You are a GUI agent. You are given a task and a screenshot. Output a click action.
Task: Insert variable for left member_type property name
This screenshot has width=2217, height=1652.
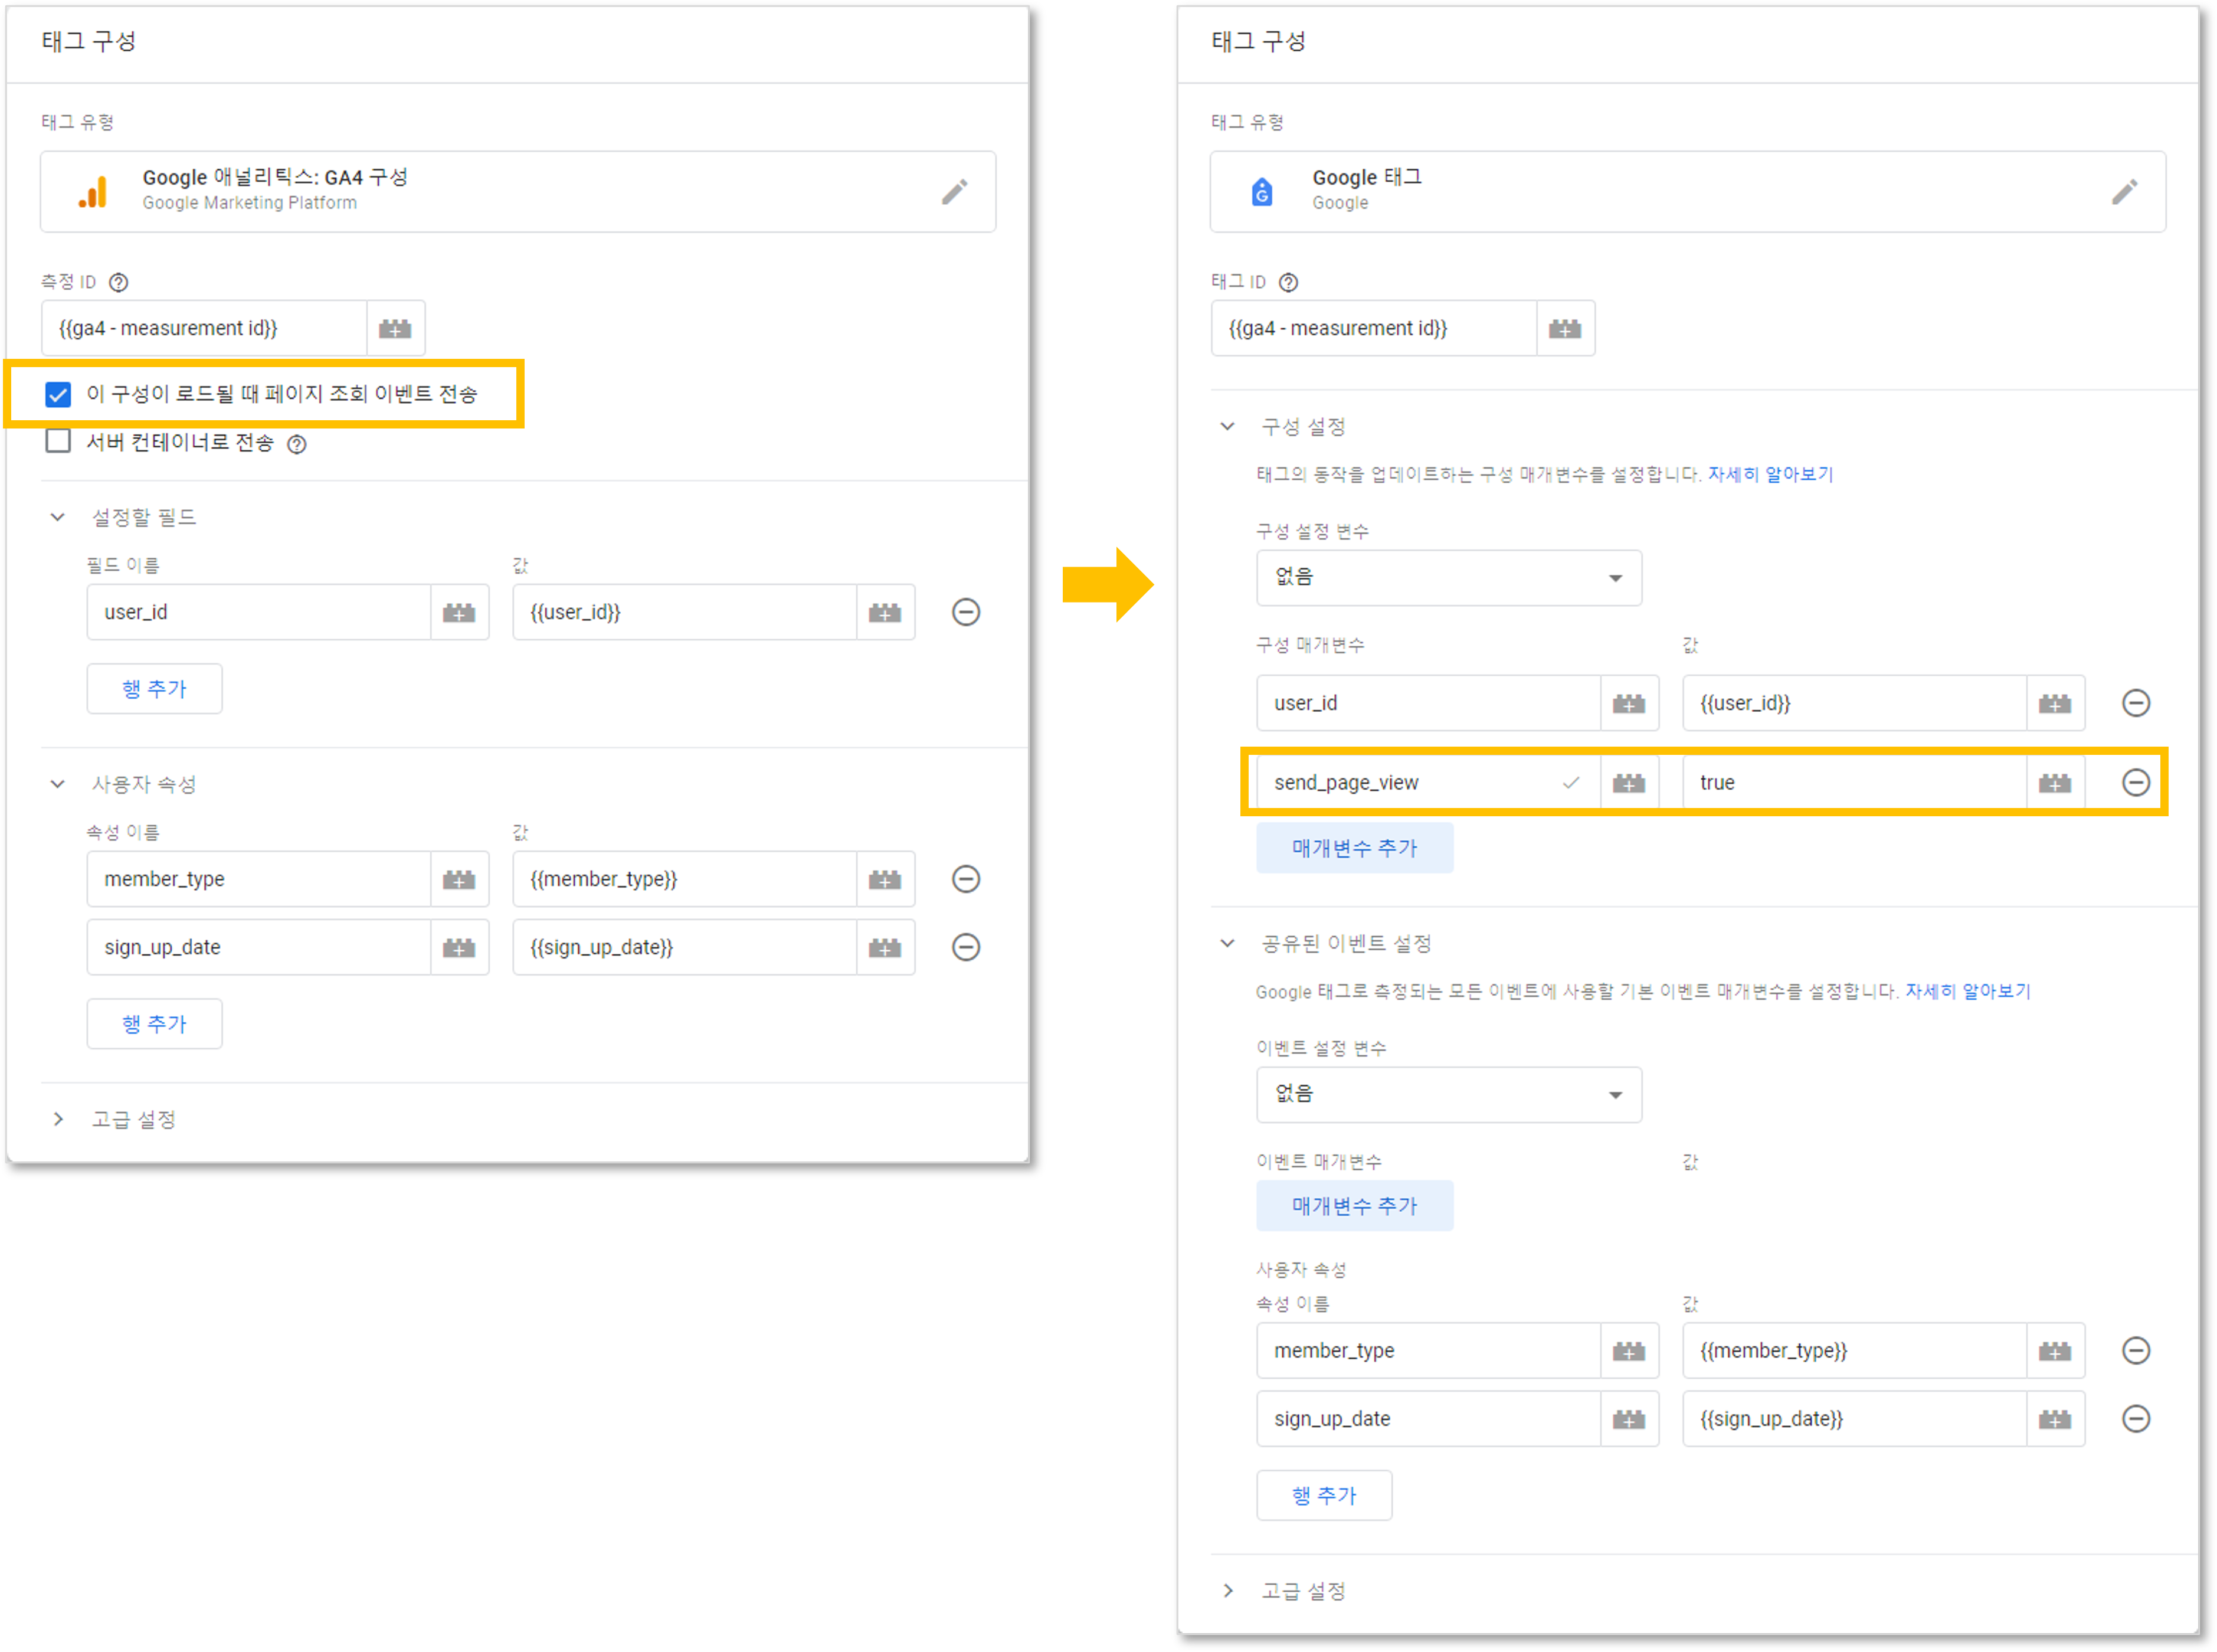tap(460, 879)
